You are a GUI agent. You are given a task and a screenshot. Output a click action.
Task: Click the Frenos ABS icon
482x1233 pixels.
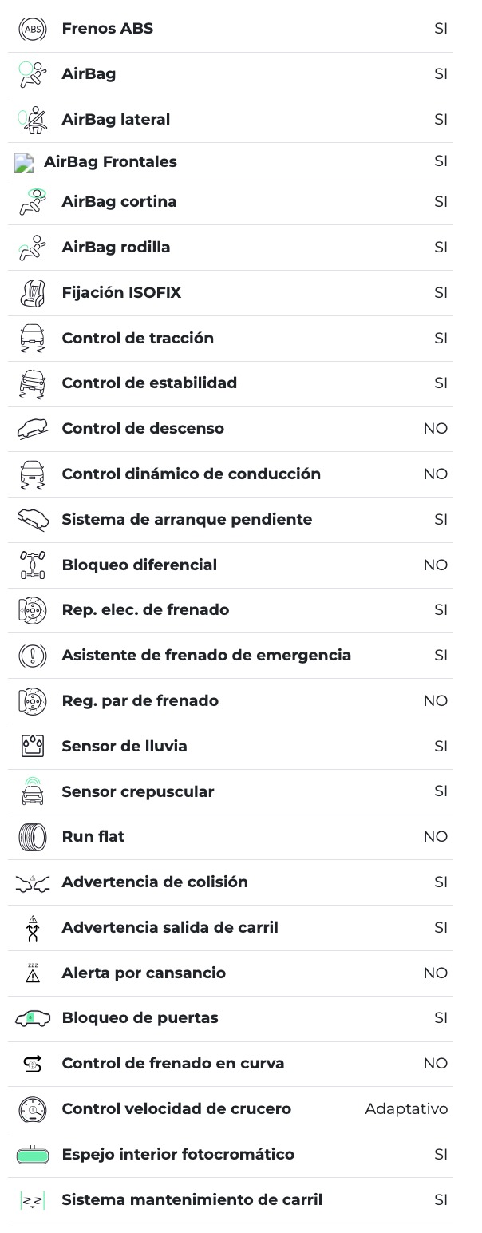[x=32, y=29]
